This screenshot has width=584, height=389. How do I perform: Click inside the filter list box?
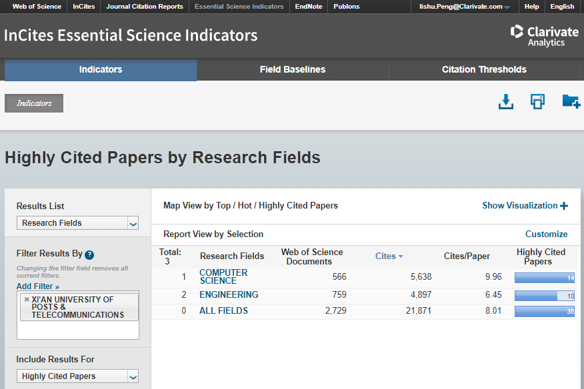click(x=78, y=315)
